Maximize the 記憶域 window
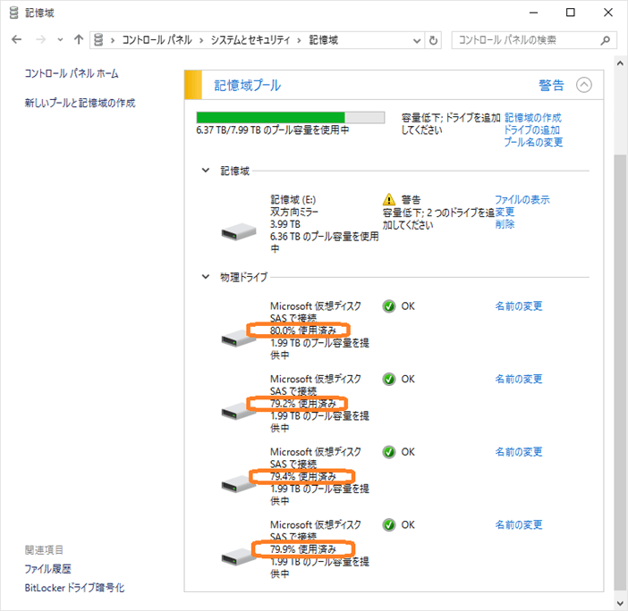 pyautogui.click(x=571, y=13)
